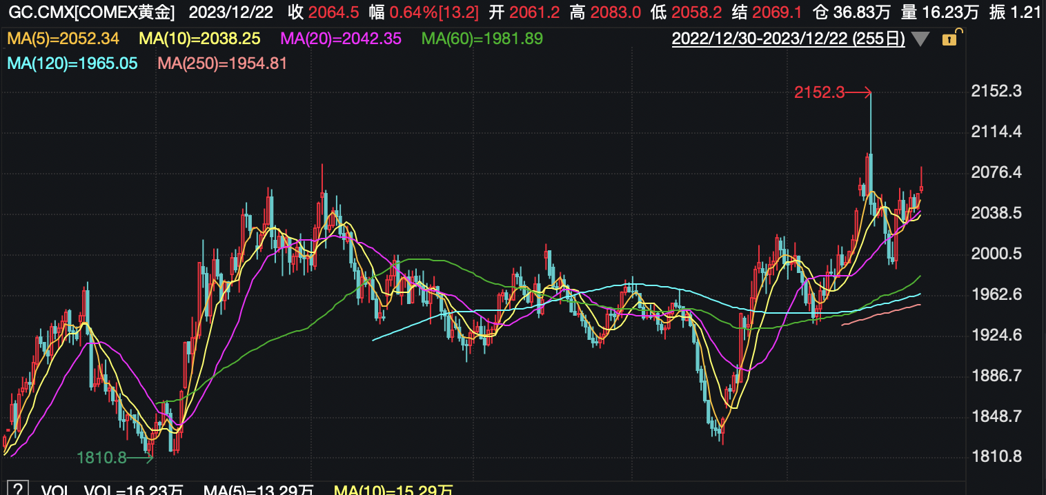Open the question mark help box beside VOL
The height and width of the screenshot is (495, 1046).
tap(19, 489)
